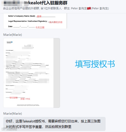Click the red 盖章 annotation

point(39,16)
